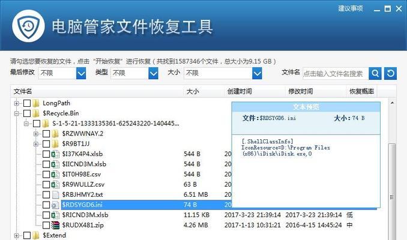
Task: Check the $IT0H98E.csv checkbox
Action: pos(46,175)
